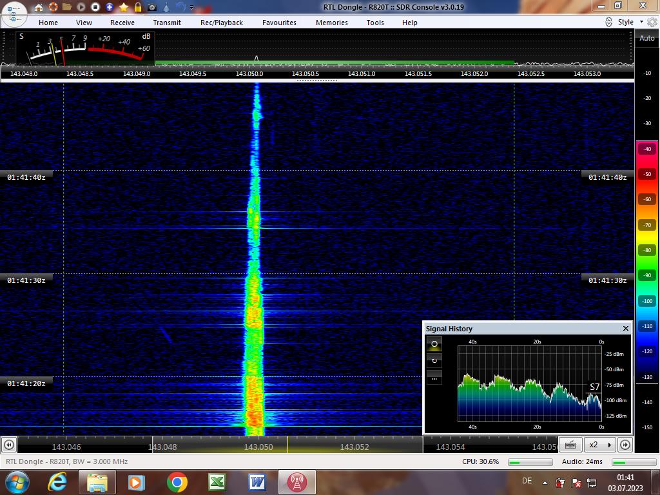Expand the quick access toolbar customize arrow
This screenshot has width=660, height=495.
tap(192, 7)
